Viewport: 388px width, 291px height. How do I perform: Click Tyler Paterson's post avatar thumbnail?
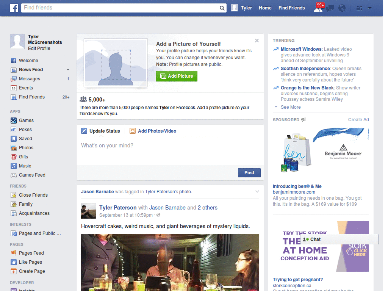89,211
